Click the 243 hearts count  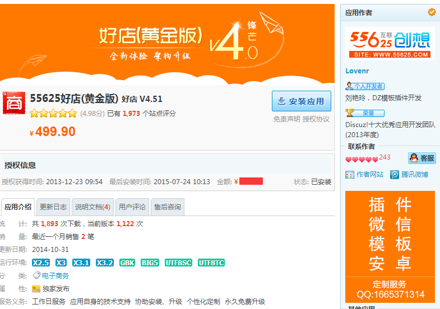[x=385, y=157]
